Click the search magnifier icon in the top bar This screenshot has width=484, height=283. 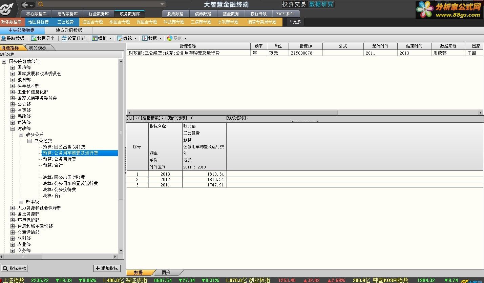(41, 4)
